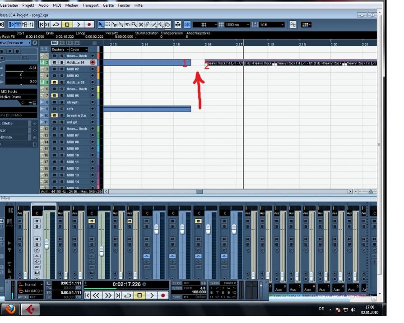Disable record on 'Addi...s 01' track
This screenshot has height=323, width=404.
93,62
